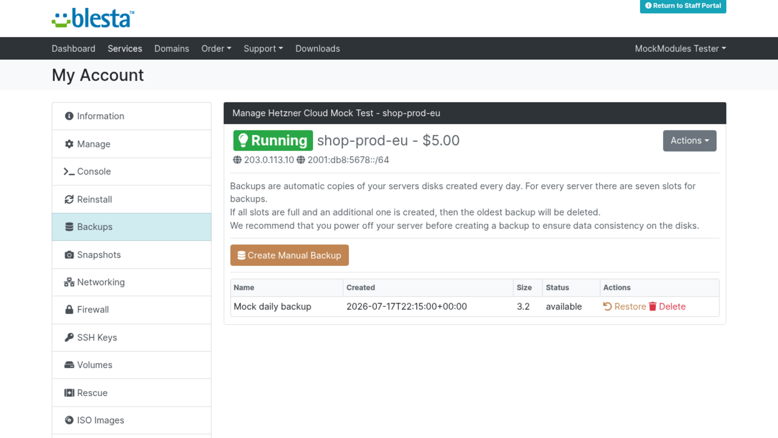Select the Console sidebar tab

pos(132,172)
